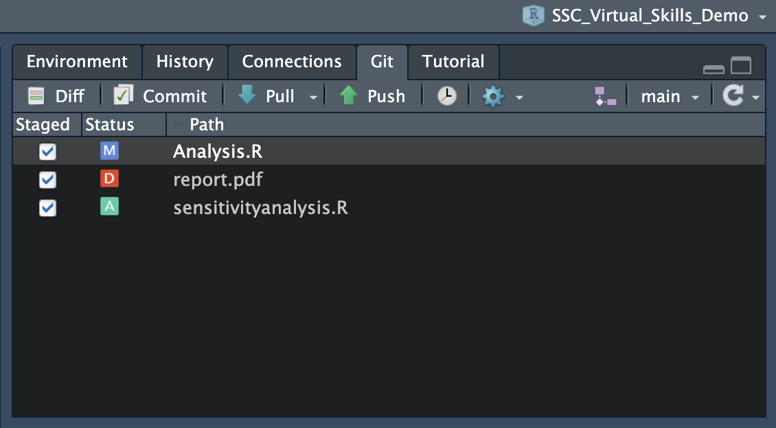
Task: Expand the main branch dropdown
Action: (x=670, y=97)
